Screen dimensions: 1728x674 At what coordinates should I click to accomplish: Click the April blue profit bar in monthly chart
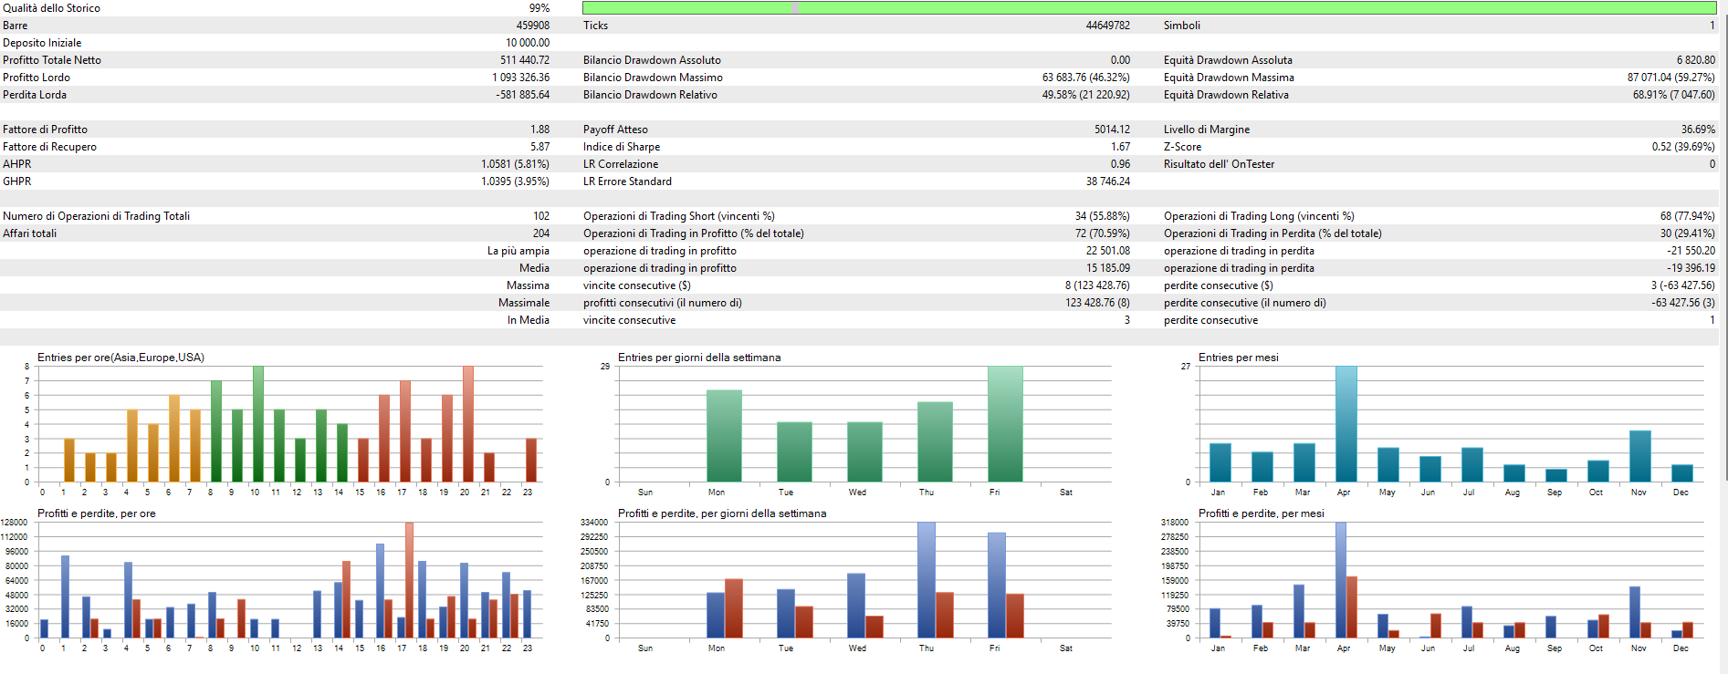click(x=1341, y=580)
